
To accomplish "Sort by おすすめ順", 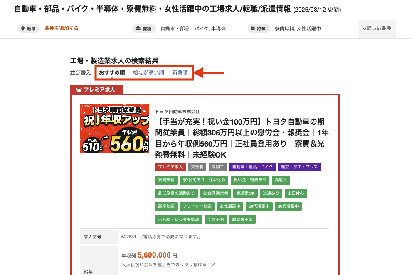I will click(x=112, y=72).
